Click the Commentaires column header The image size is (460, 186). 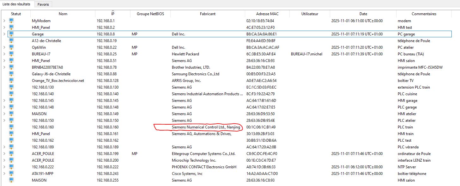tap(424, 14)
